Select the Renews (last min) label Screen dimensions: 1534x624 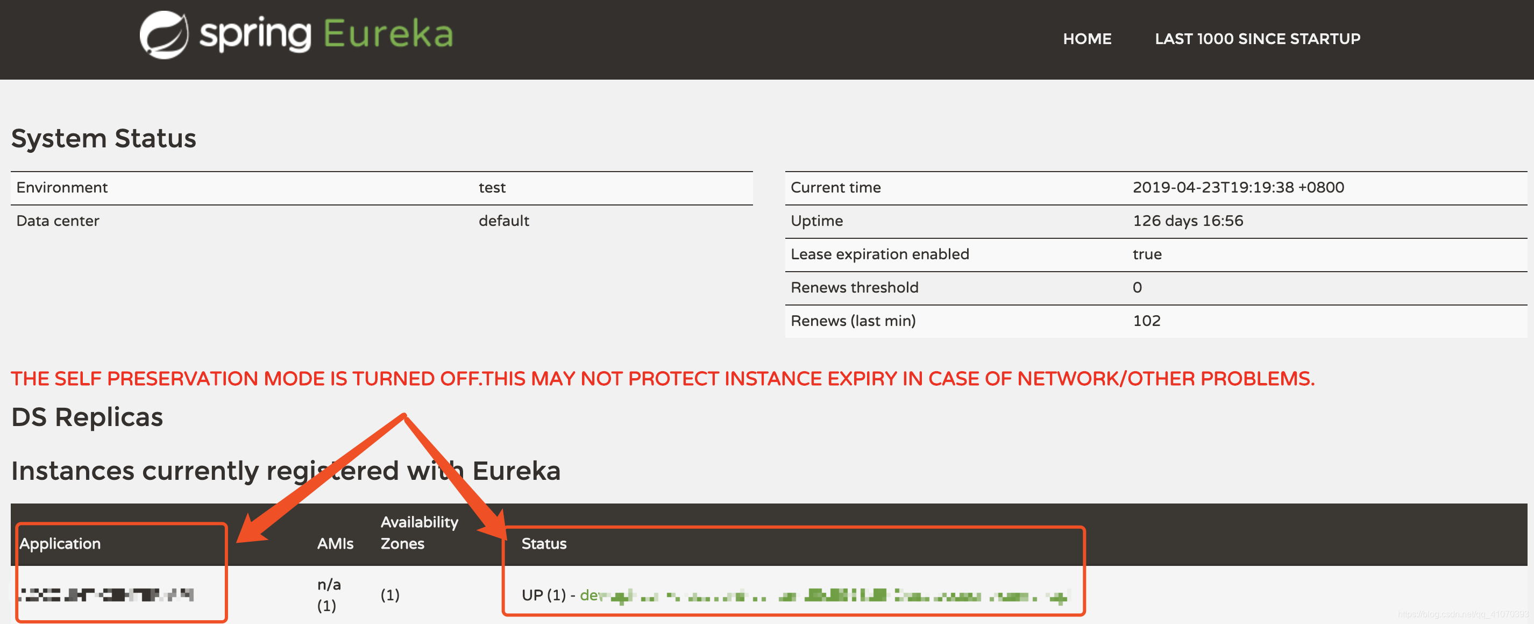coord(853,321)
